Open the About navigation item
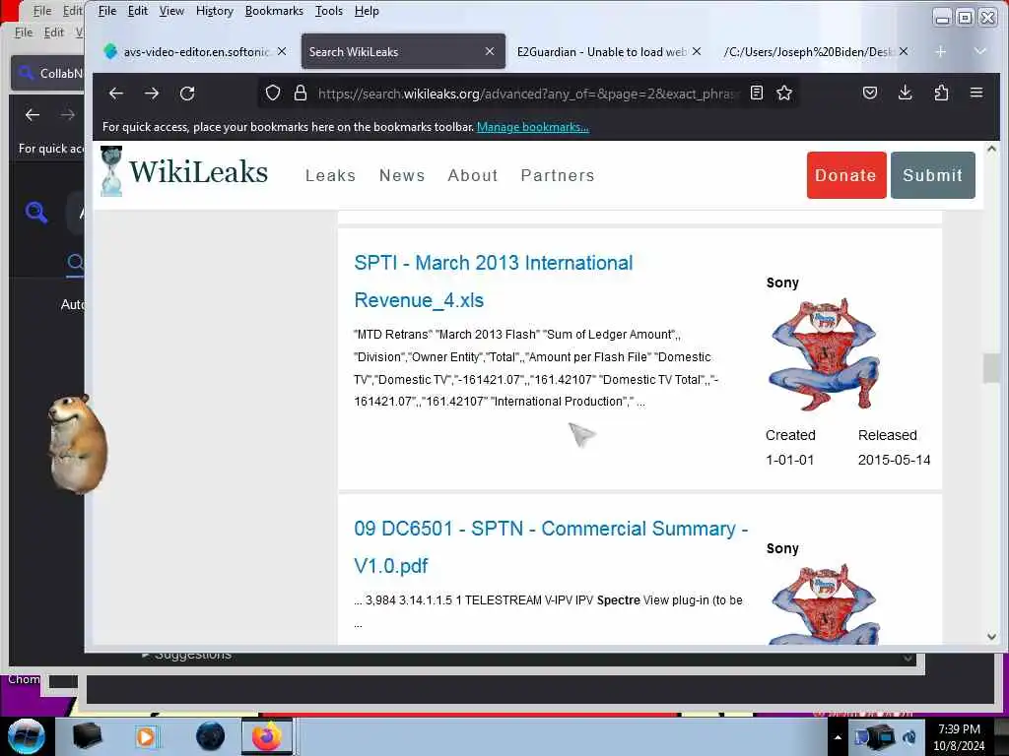This screenshot has width=1009, height=756. tap(473, 175)
